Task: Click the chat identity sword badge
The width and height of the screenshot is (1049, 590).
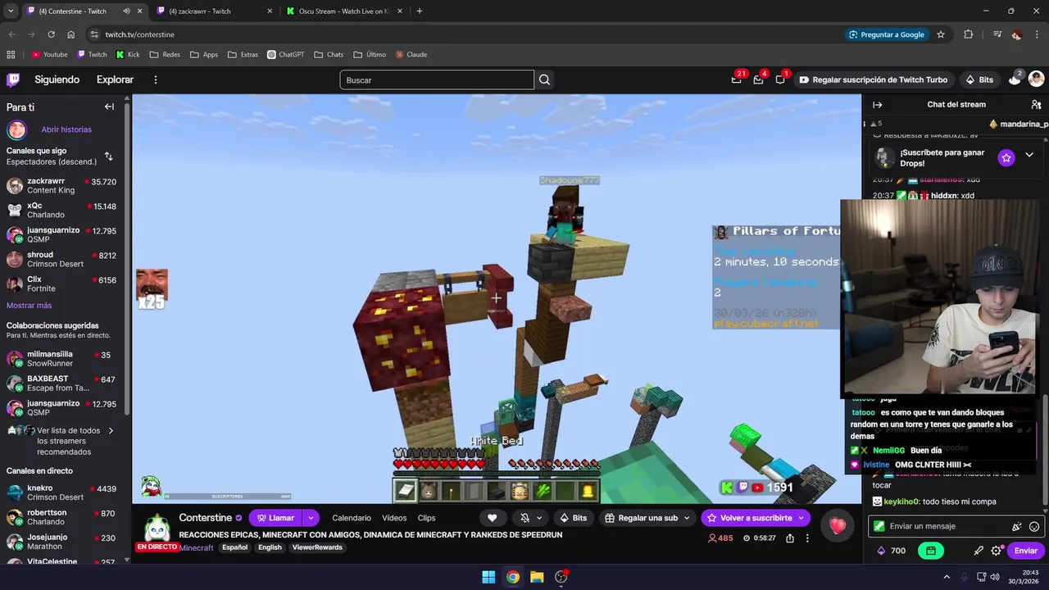Action: tap(879, 526)
